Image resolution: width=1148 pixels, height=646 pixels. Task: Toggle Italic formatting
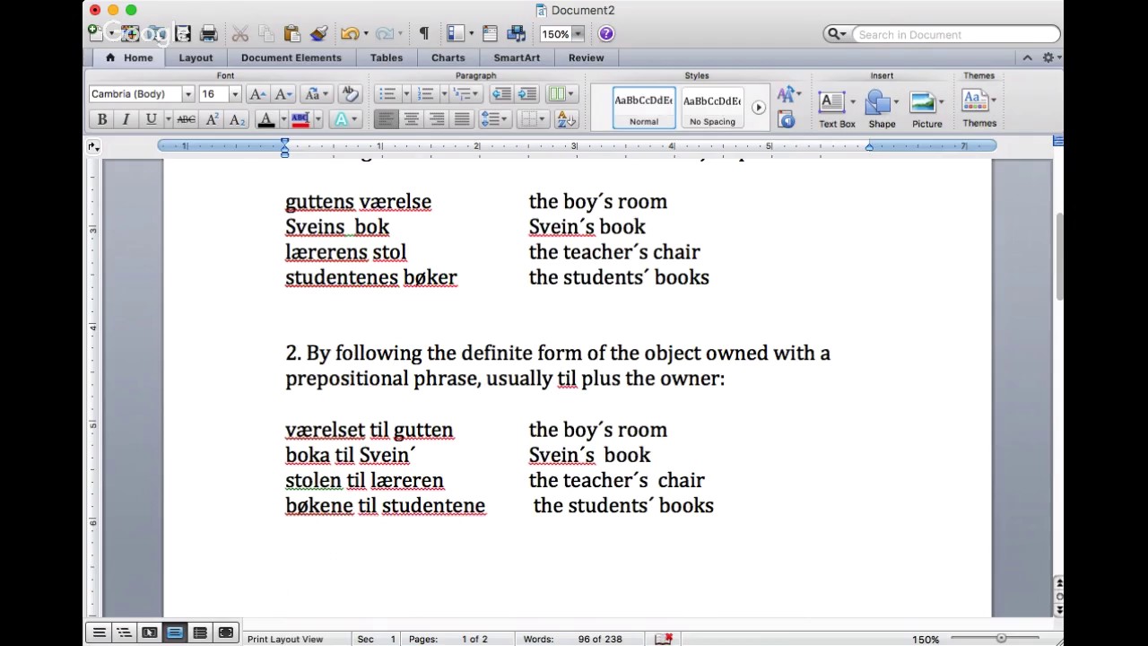tap(126, 119)
